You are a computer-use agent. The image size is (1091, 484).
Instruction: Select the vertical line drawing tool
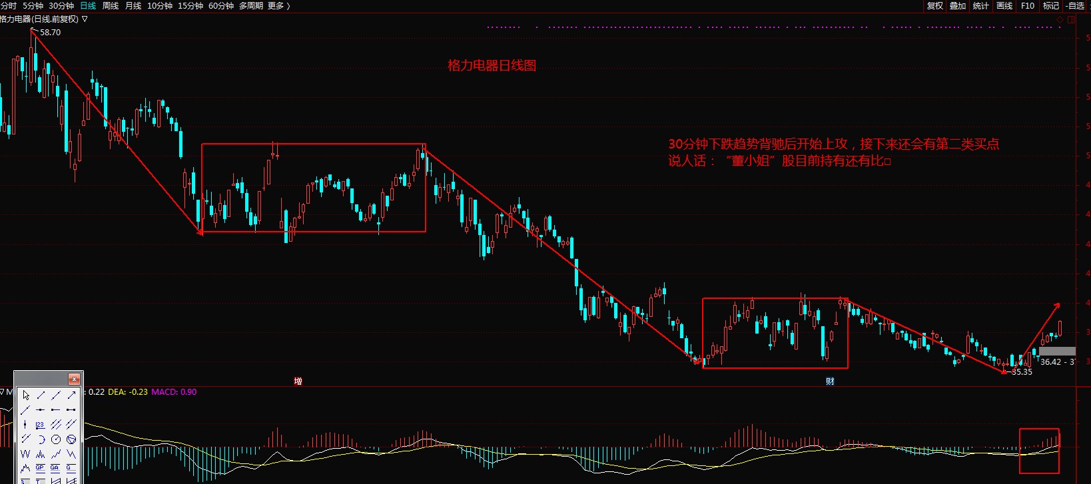(25, 425)
